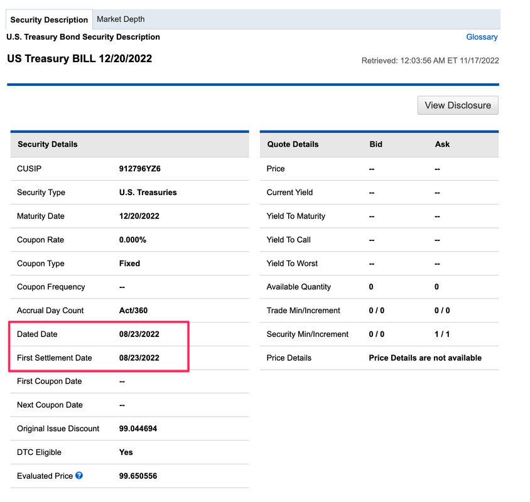
Task: Select Original Issue Discount value 99.044694
Action: pyautogui.click(x=138, y=429)
